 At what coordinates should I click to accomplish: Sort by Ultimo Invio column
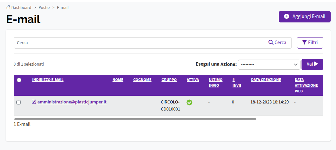tap(216, 82)
